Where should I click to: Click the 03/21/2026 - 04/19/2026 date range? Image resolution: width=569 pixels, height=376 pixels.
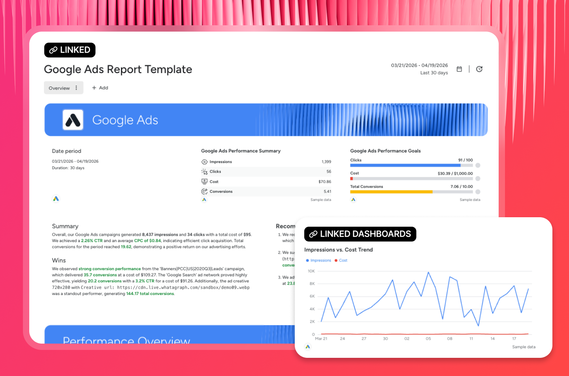(419, 65)
